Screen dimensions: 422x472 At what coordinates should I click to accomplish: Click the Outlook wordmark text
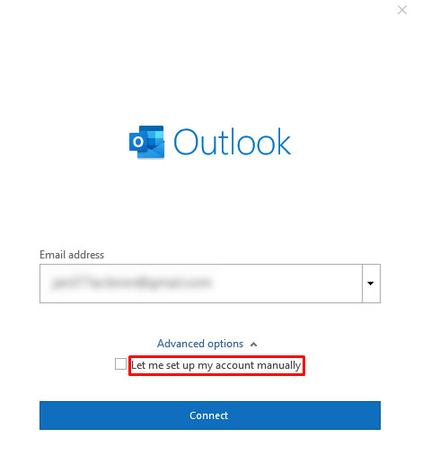[233, 142]
